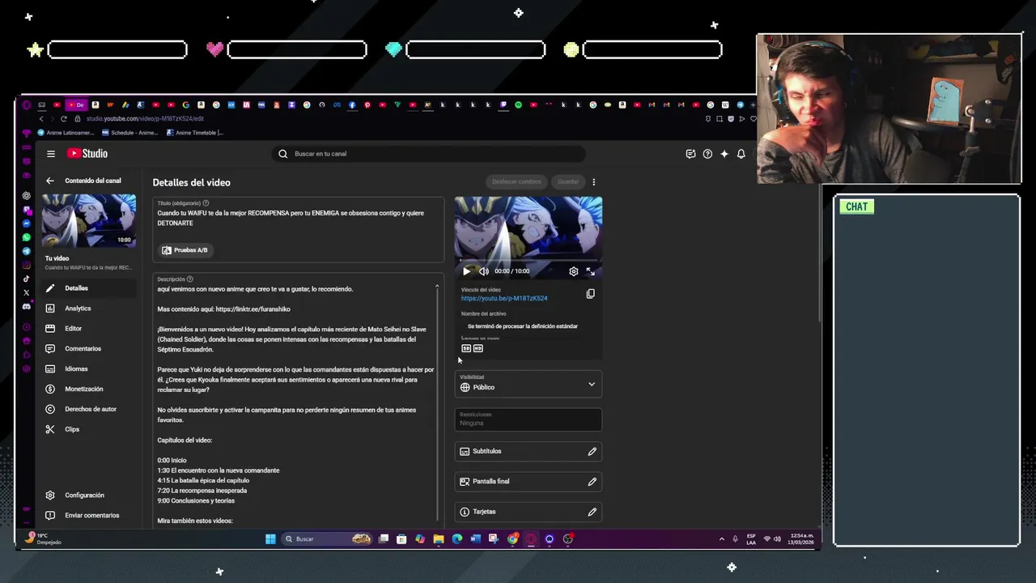Screen dimensions: 1036x583
Task: Open TikTok in browser sidebar
Action: pos(27,279)
